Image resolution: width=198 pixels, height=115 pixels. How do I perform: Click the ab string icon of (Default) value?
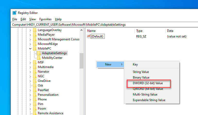[x=89, y=36]
